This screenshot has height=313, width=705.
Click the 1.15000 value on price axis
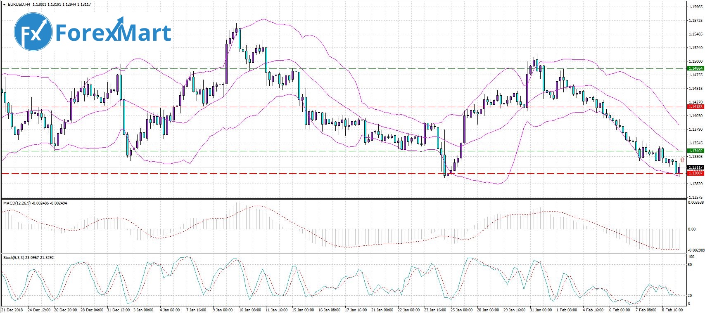click(x=696, y=61)
